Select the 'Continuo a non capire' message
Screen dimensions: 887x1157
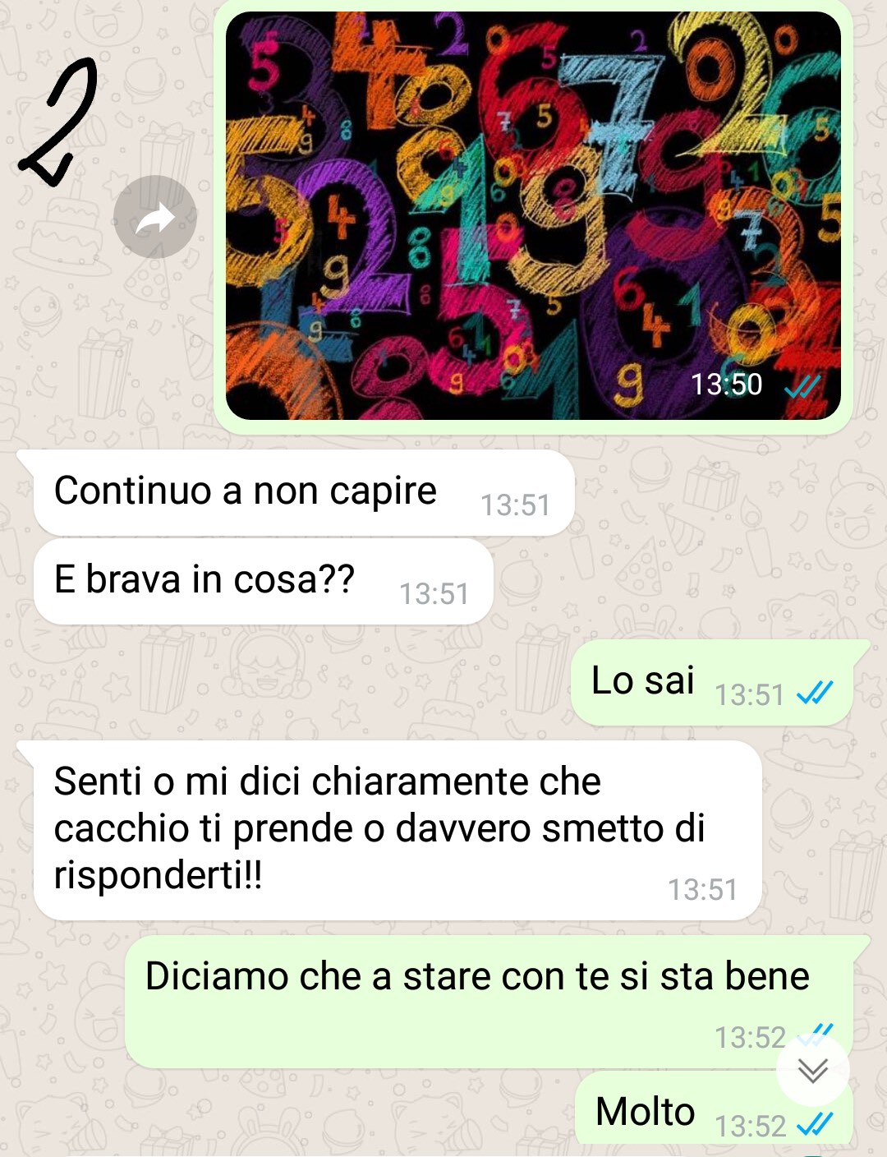[x=303, y=493]
